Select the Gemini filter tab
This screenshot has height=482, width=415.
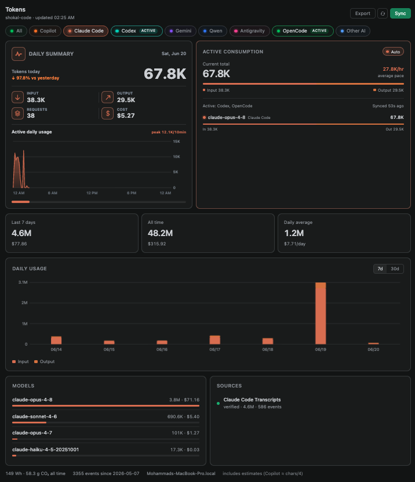tap(180, 31)
